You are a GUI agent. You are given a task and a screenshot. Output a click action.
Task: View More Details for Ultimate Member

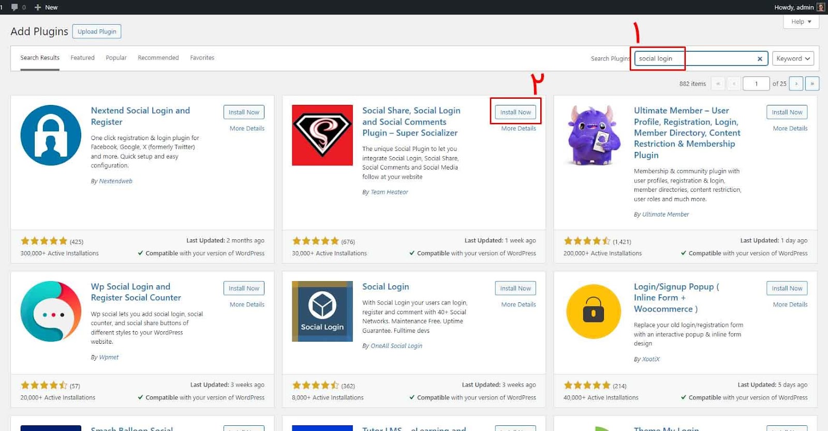790,129
